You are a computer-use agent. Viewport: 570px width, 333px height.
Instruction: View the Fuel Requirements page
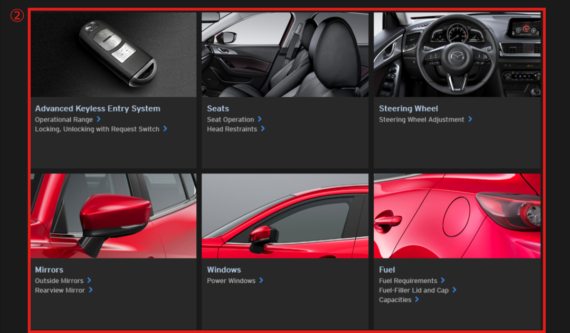(x=408, y=281)
